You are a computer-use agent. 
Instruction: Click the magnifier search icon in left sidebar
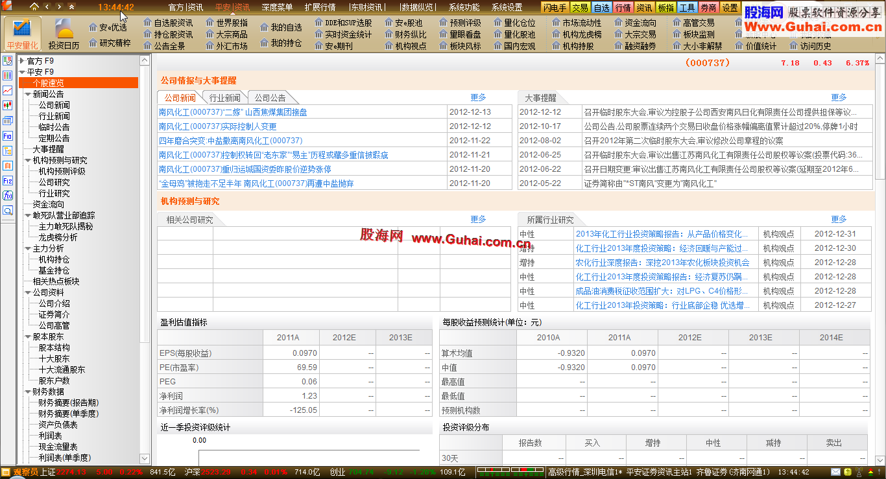point(8,211)
